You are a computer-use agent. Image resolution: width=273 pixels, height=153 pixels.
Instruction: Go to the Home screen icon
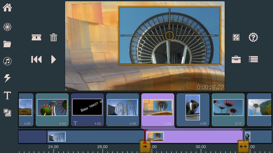pos(7,8)
